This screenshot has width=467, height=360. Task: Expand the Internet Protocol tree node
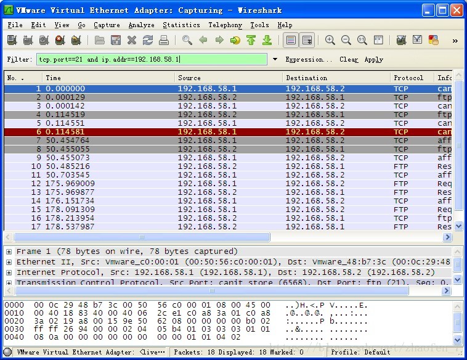(9, 272)
